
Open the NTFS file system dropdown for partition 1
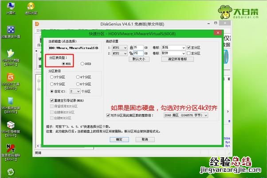120,47
